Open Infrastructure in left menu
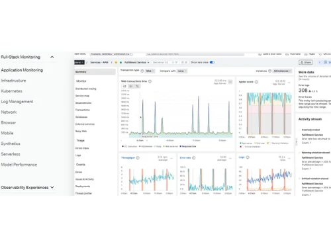Image resolution: width=331 pixels, height=248 pixels. pyautogui.click(x=13, y=81)
